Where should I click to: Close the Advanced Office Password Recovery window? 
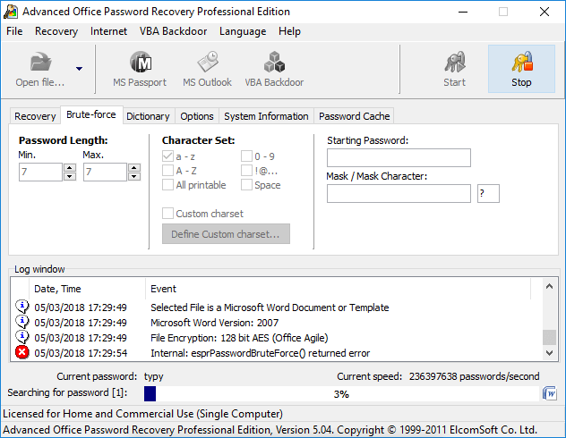click(545, 12)
